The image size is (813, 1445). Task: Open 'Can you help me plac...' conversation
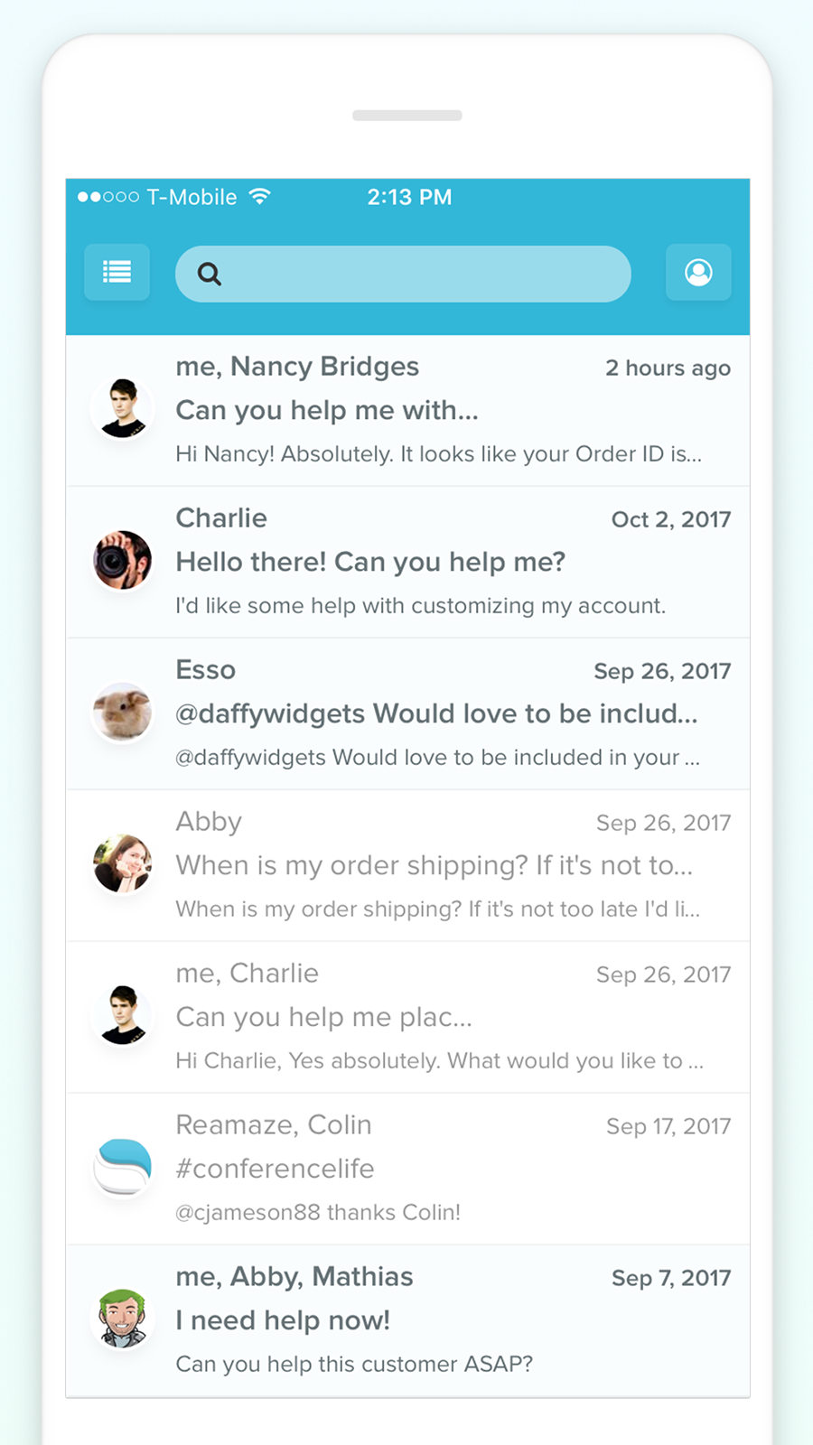[407, 1018]
